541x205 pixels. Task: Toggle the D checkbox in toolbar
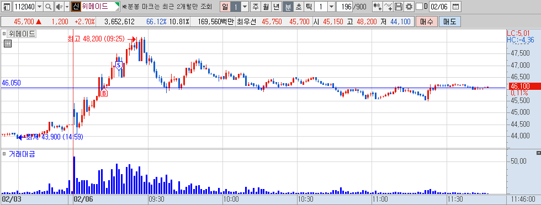pos(419,6)
